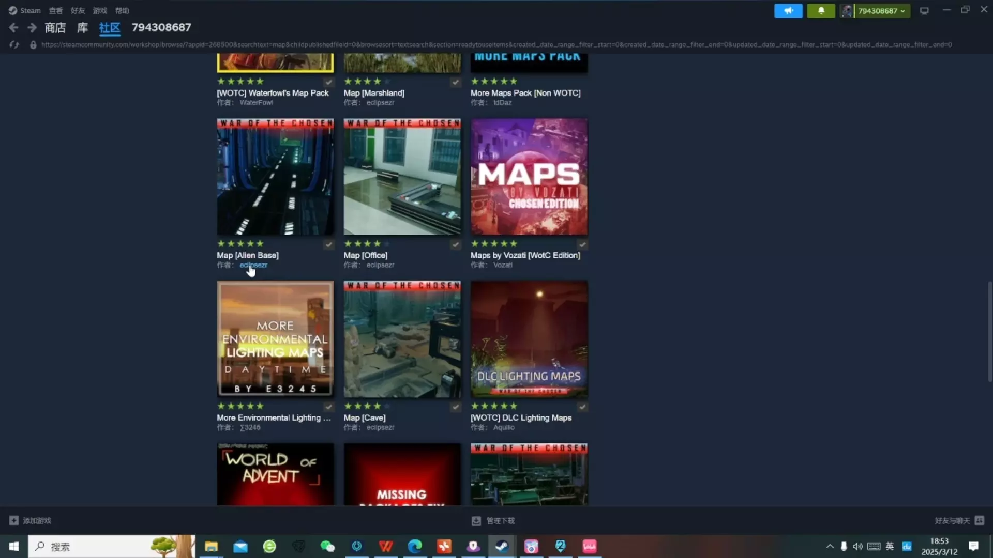Toggle subscribe checkbox for More Environmental Lighting
Image resolution: width=993 pixels, height=558 pixels.
tap(328, 407)
